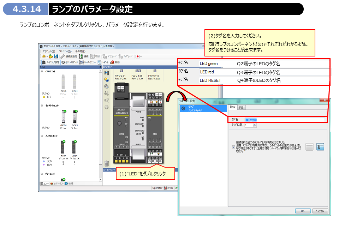The image size is (339, 247).
Task: Open the ロジックエディタ view
Action: 70,62
